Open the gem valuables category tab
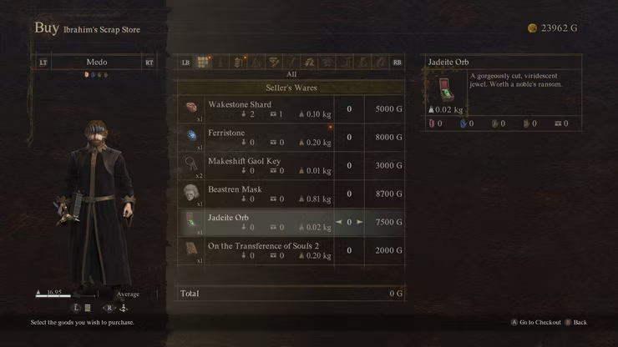This screenshot has width=618, height=347. pyautogui.click(x=274, y=62)
